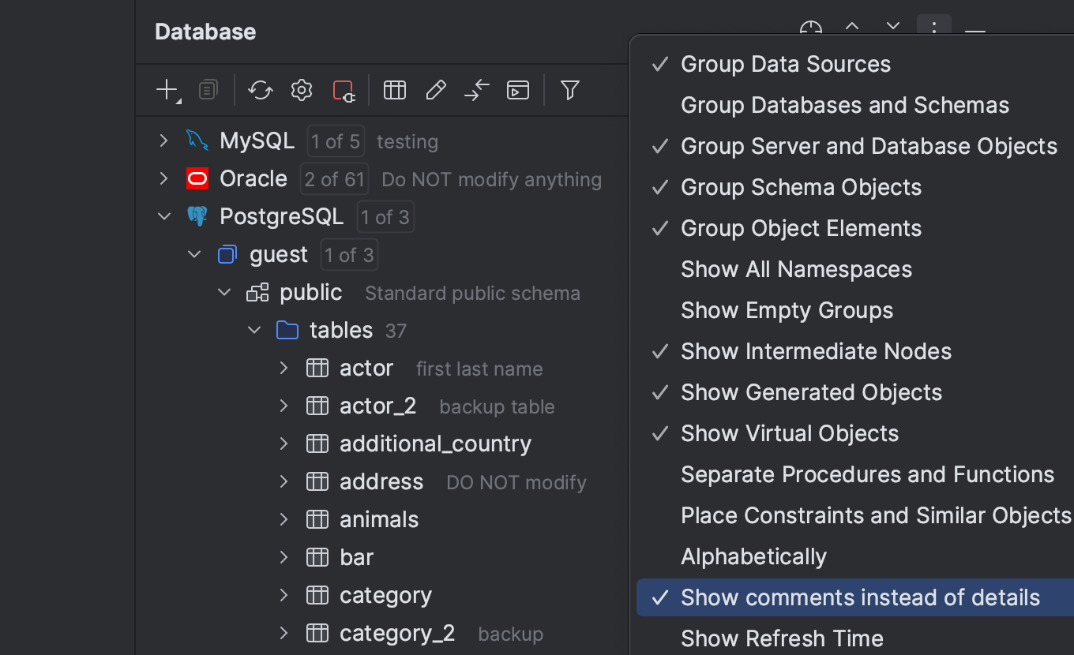Enable Group Databases and Schemas

pyautogui.click(x=844, y=104)
